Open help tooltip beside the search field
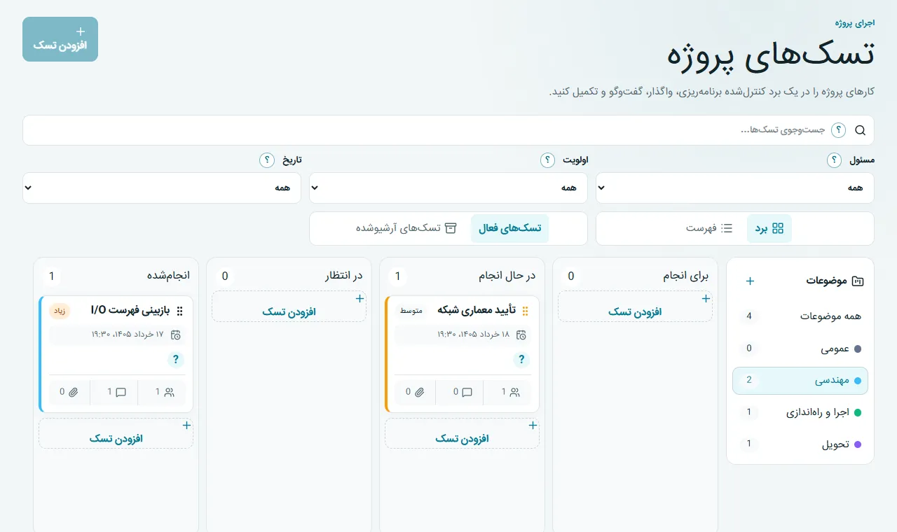This screenshot has width=897, height=532. (838, 130)
